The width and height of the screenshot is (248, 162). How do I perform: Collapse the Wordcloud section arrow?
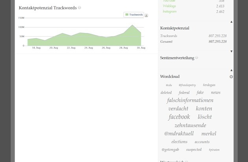pyautogui.click(x=231, y=70)
